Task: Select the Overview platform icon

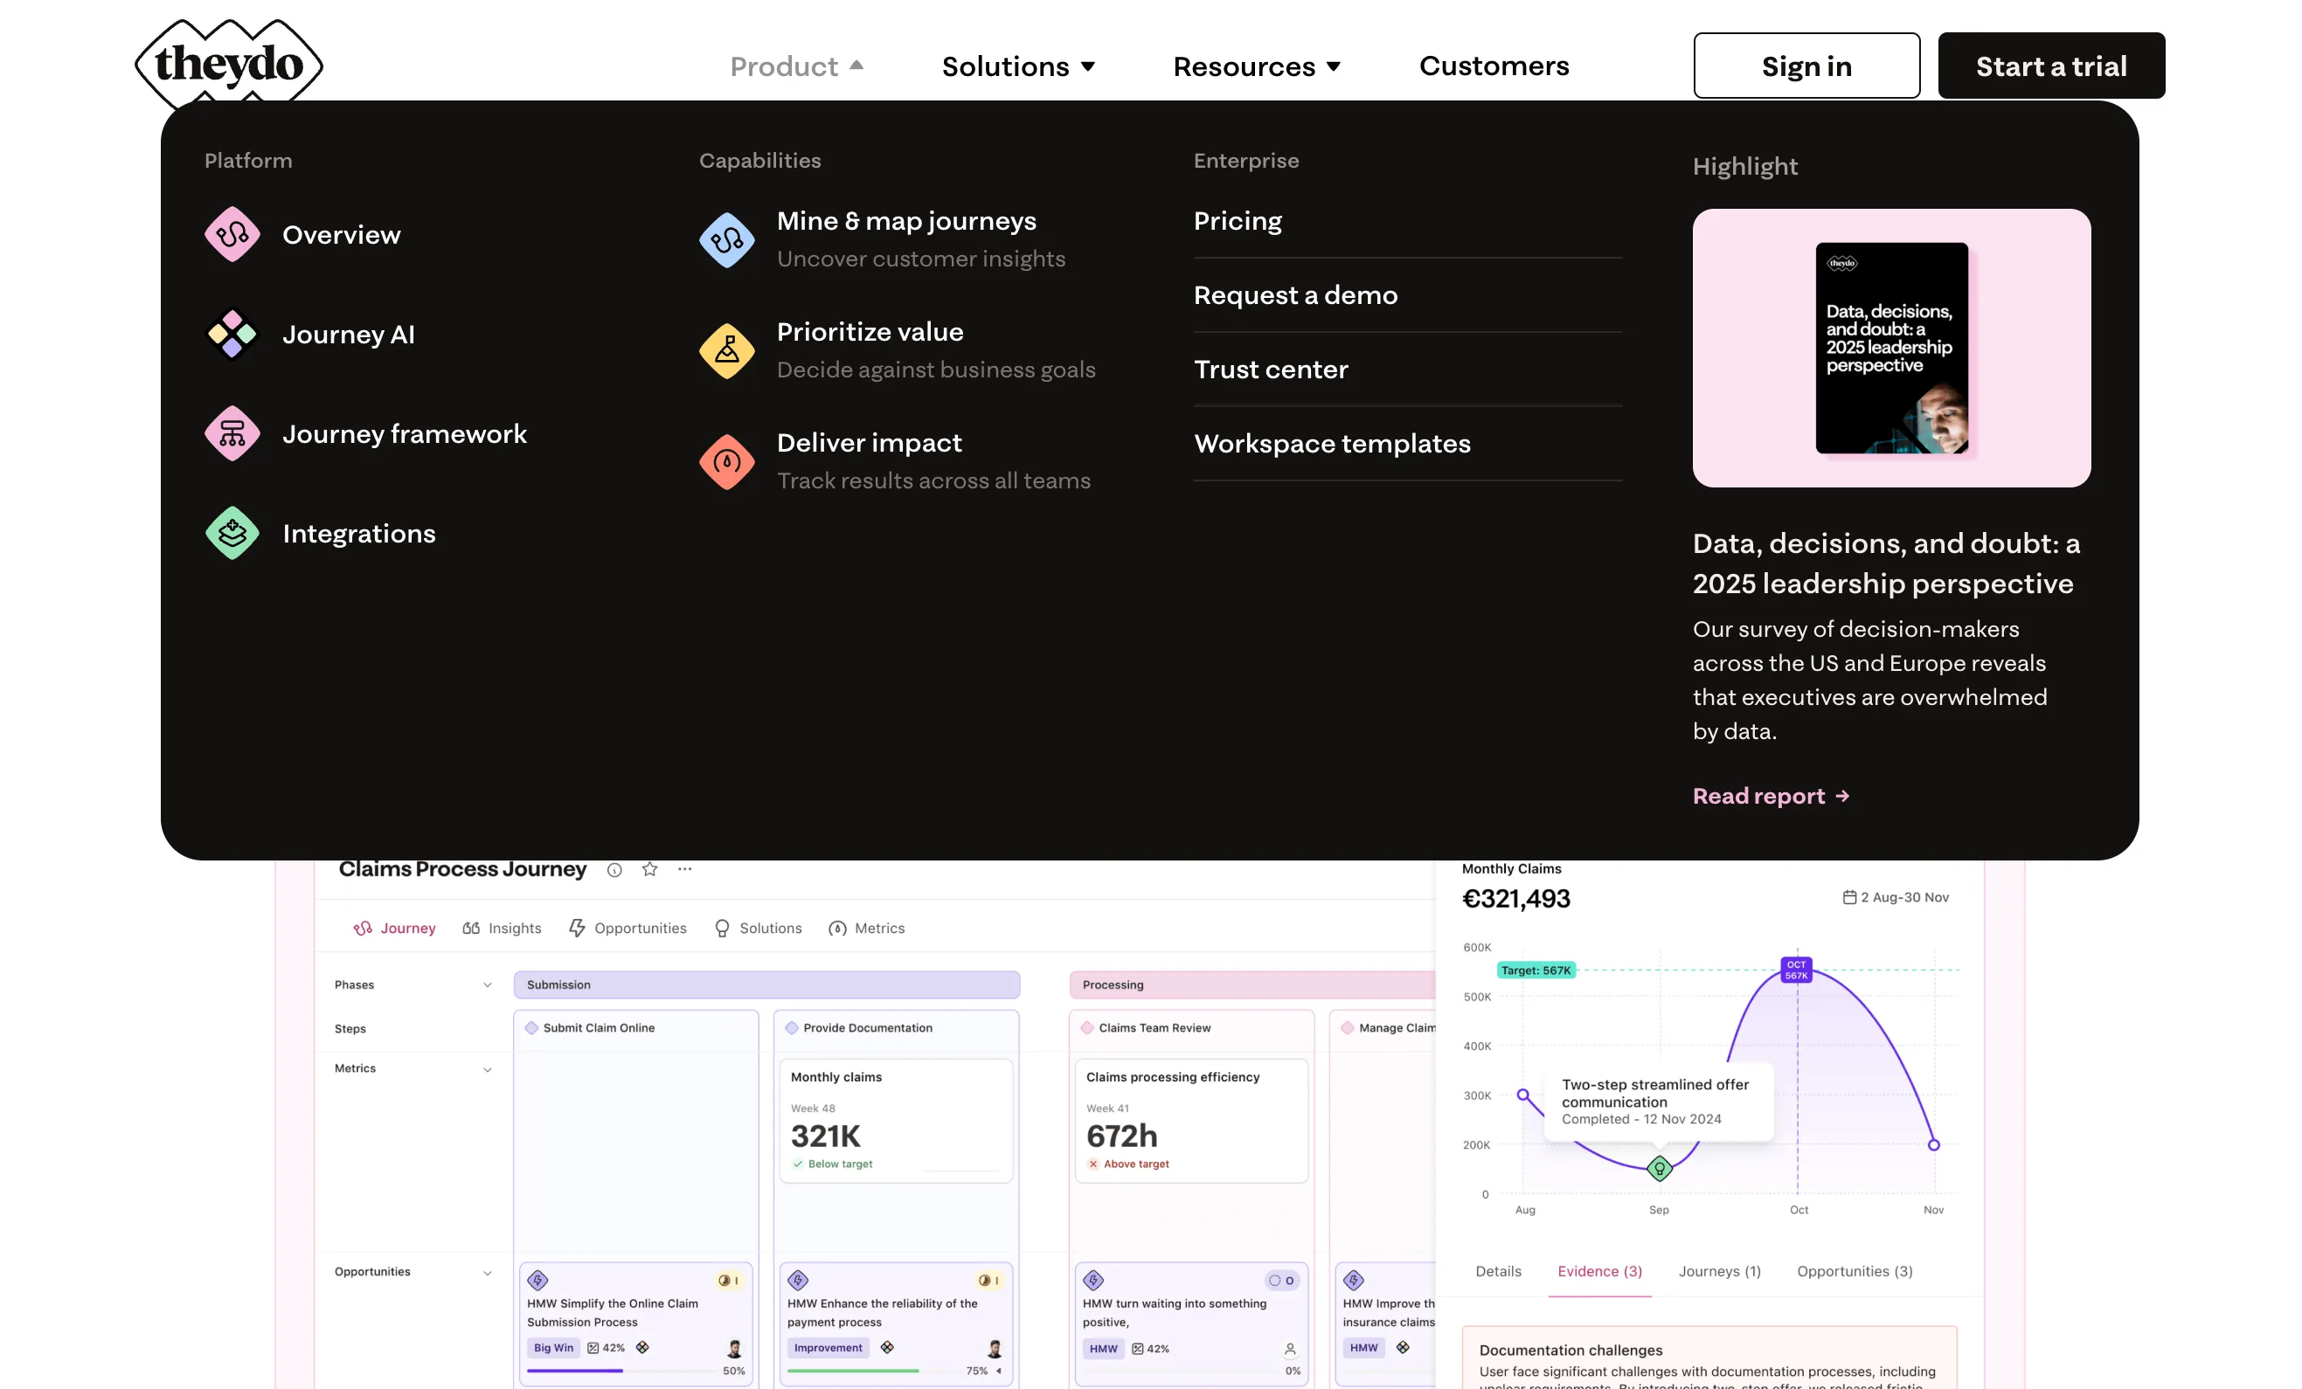Action: pyautogui.click(x=232, y=234)
